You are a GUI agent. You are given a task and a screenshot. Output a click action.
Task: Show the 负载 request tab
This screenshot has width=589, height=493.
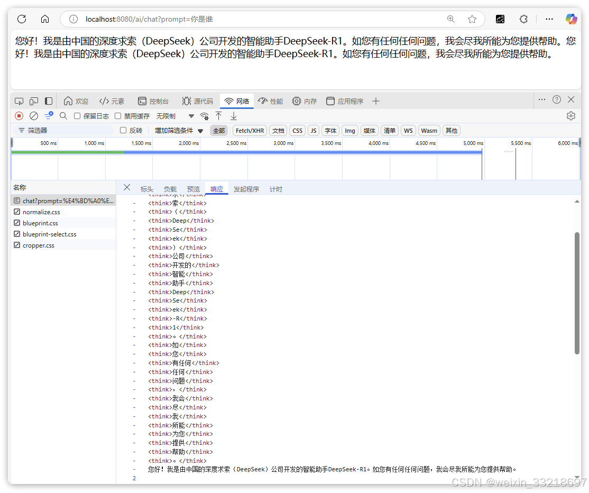[170, 189]
